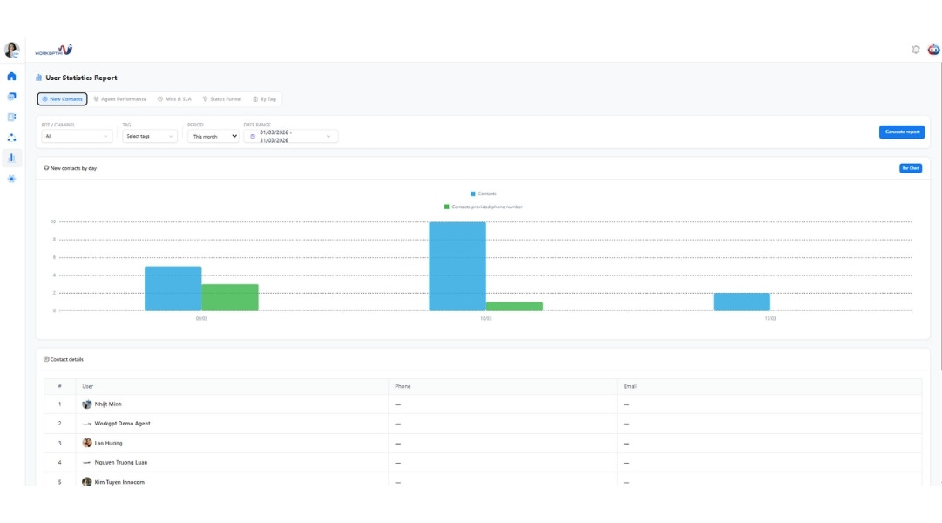Click the tall blue bar for 10/03
Screen dimensions: 942x523
pyautogui.click(x=457, y=266)
